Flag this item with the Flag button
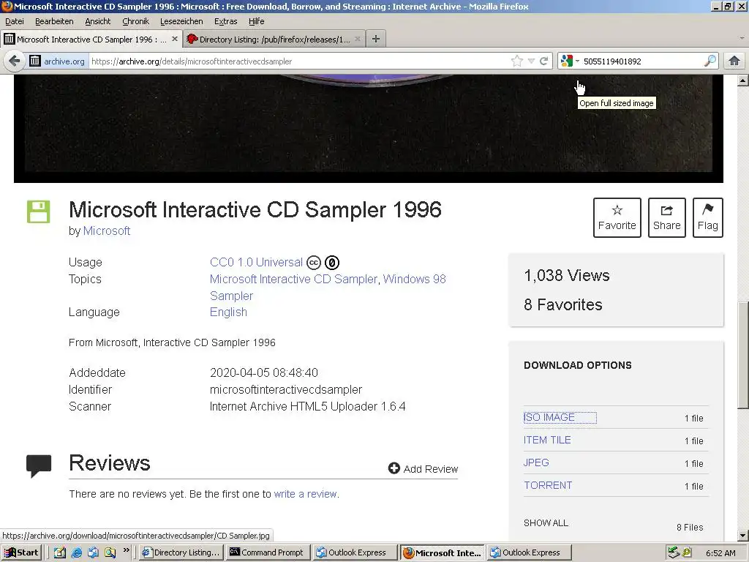 tap(708, 217)
